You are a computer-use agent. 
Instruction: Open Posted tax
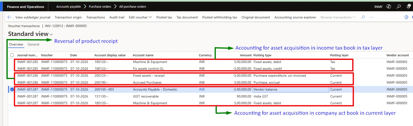tap(164, 17)
